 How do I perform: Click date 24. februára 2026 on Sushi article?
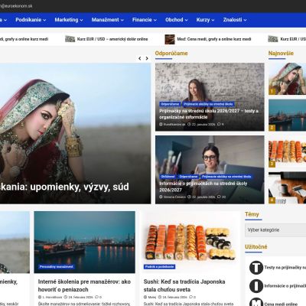[x=175, y=297]
